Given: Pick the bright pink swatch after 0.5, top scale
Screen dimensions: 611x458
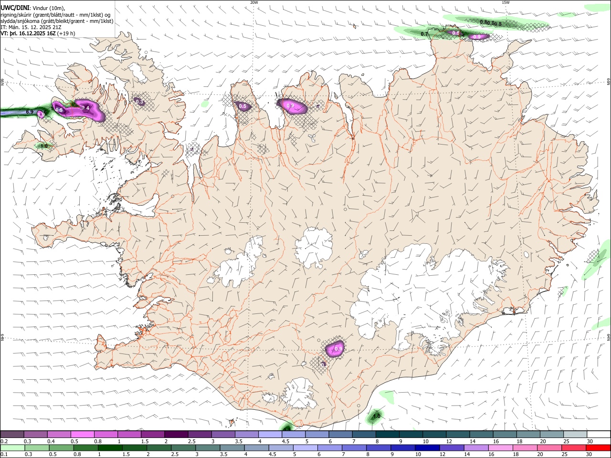Looking at the screenshot, I should [x=83, y=435].
